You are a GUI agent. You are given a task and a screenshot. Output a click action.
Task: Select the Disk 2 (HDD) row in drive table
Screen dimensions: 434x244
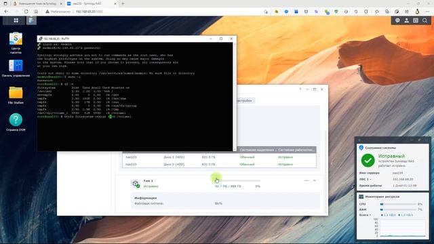click(219, 164)
